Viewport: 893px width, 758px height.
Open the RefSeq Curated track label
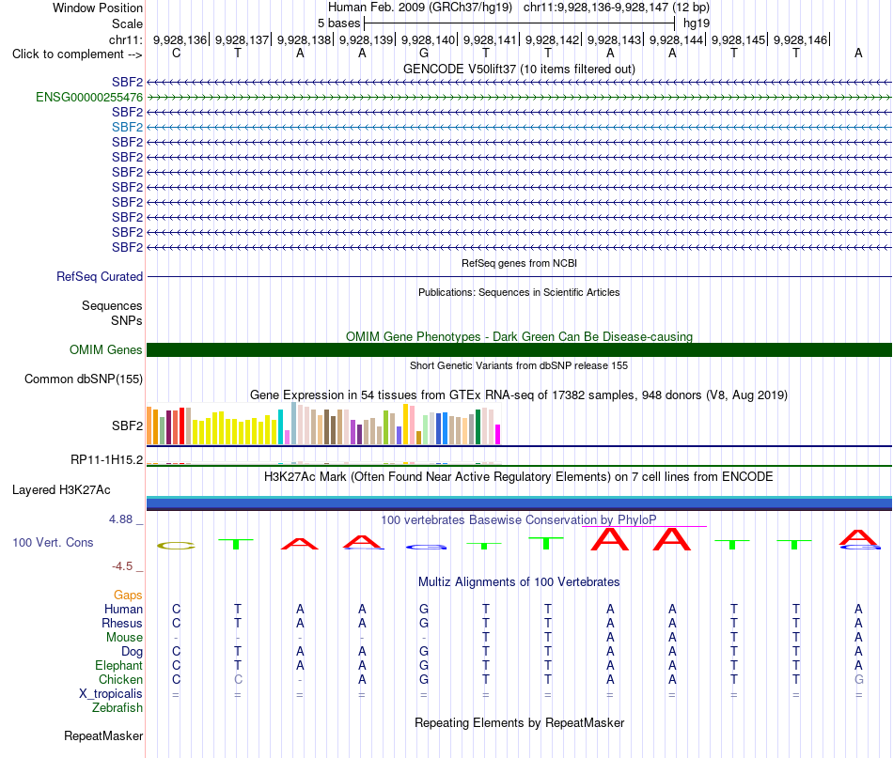click(100, 276)
